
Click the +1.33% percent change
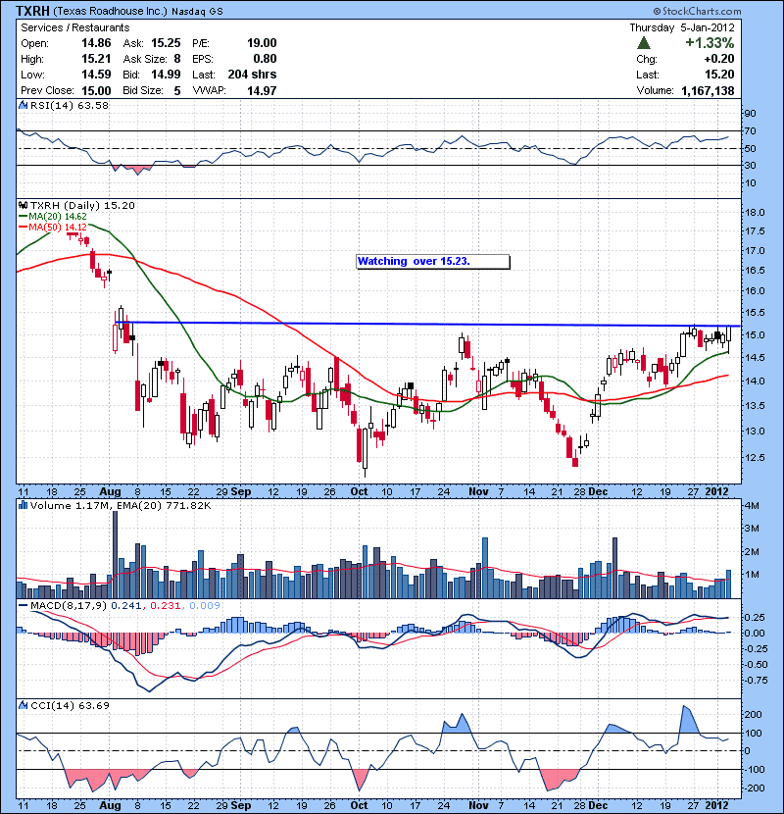point(710,42)
